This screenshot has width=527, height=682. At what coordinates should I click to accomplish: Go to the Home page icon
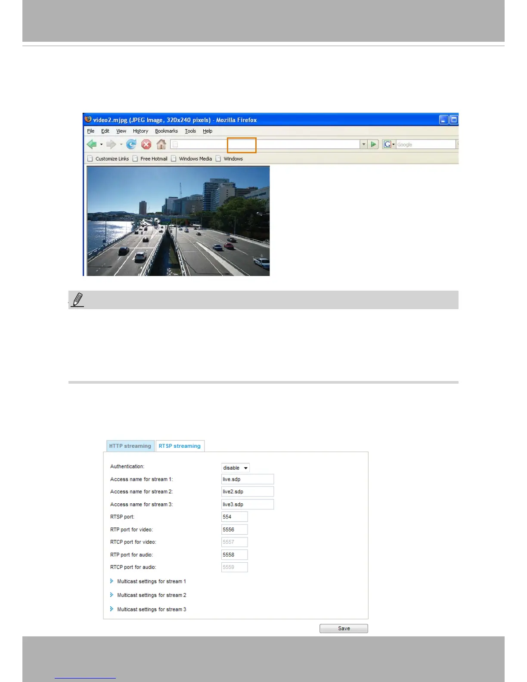click(x=161, y=144)
